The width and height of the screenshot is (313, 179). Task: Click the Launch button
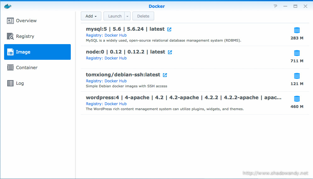click(x=114, y=16)
